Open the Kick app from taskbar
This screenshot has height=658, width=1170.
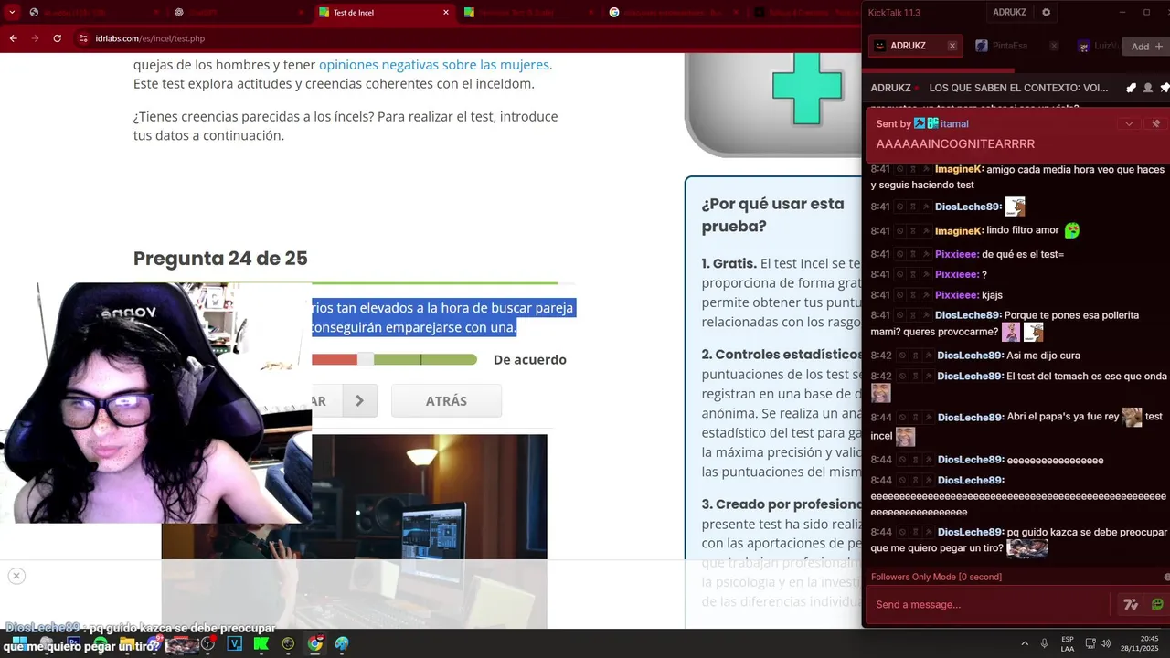[261, 643]
